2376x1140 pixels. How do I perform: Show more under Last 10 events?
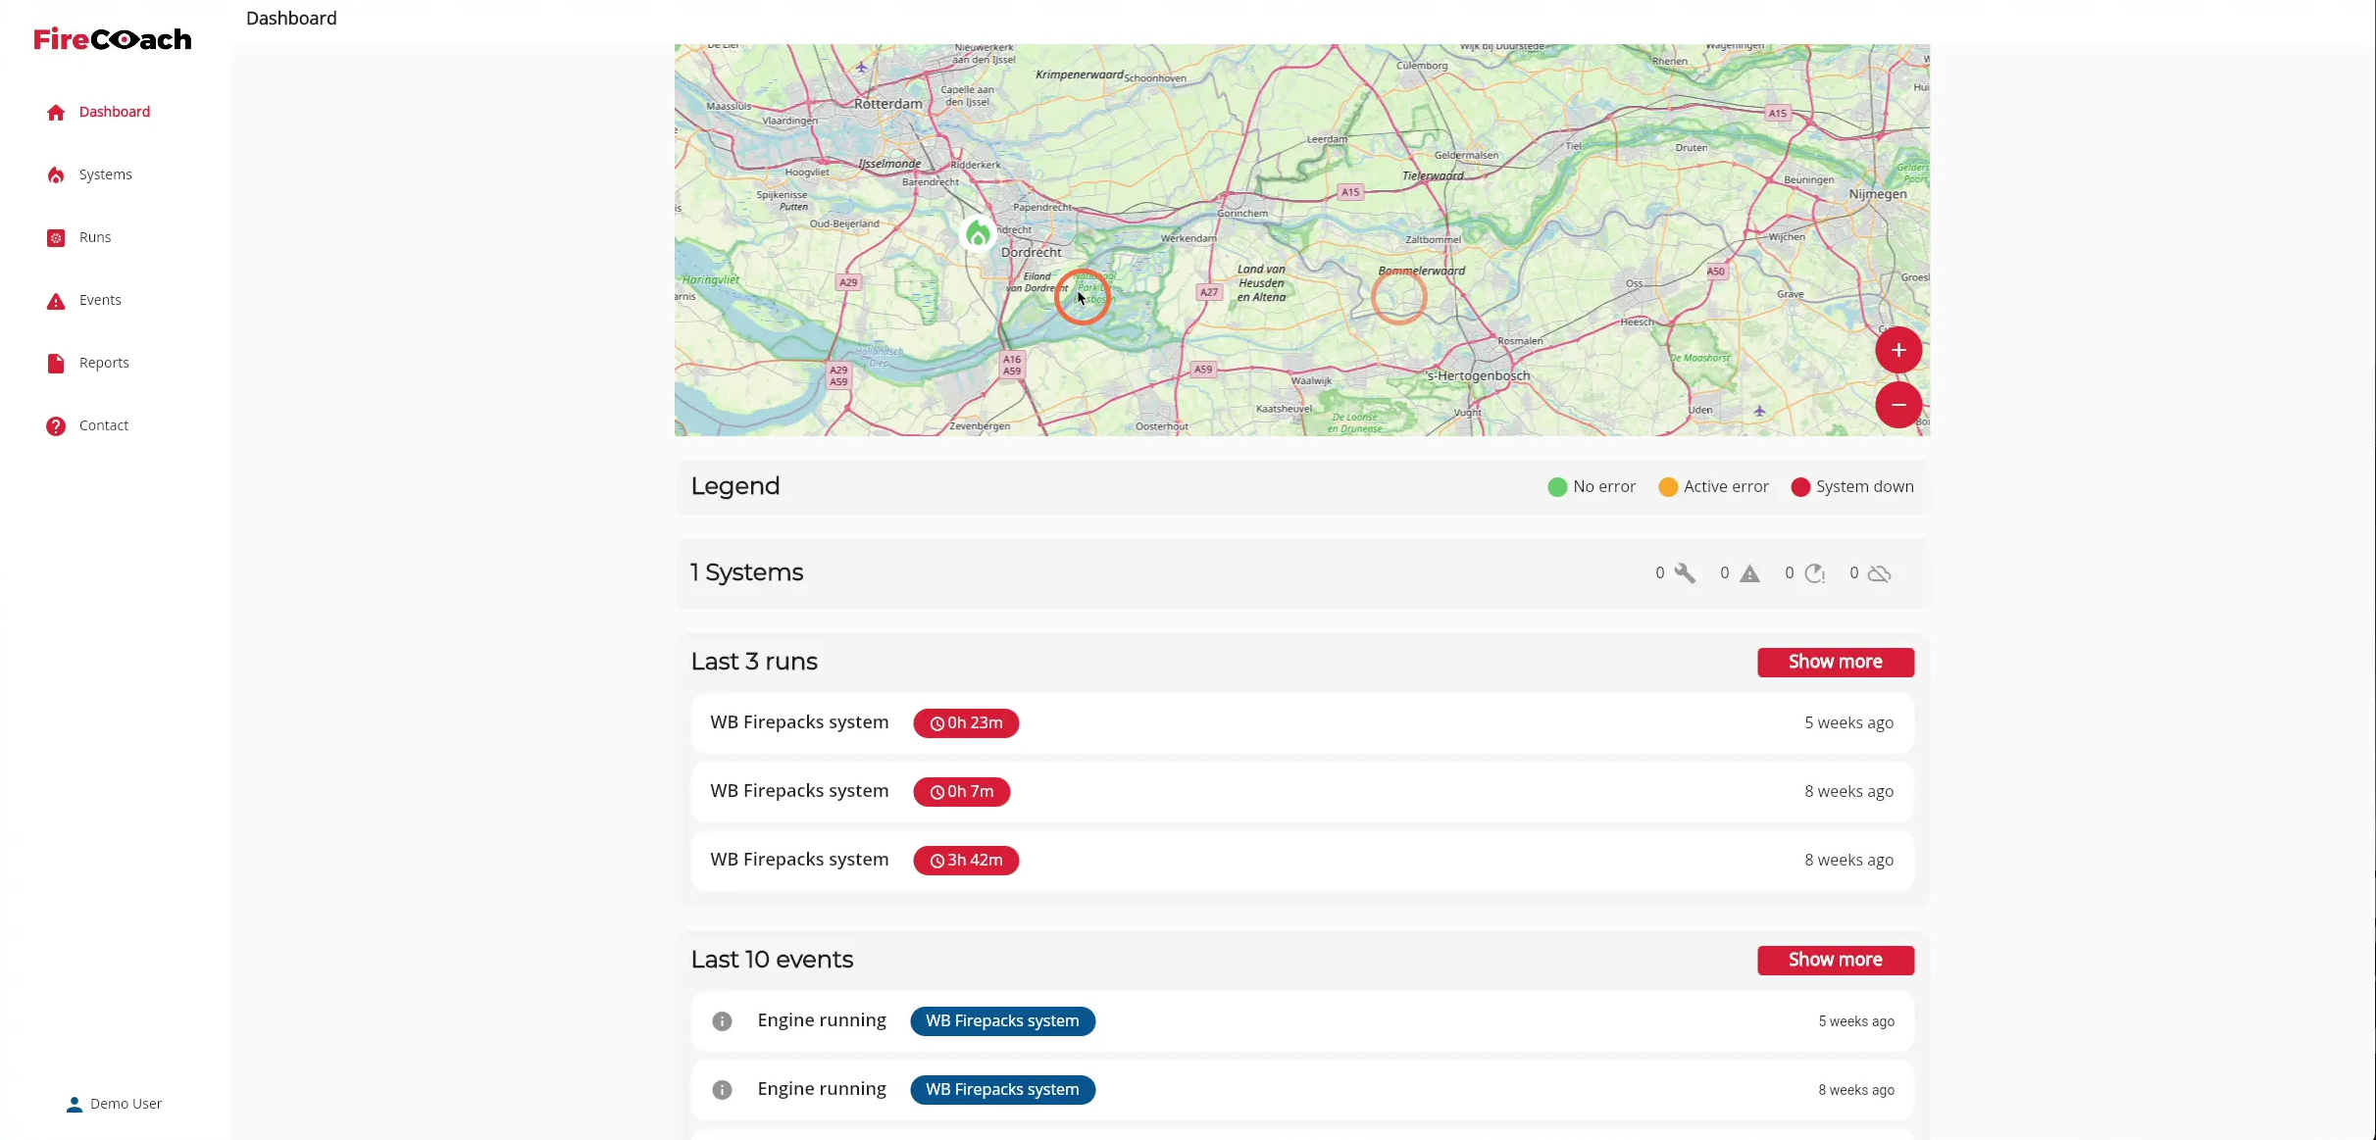pos(1835,960)
